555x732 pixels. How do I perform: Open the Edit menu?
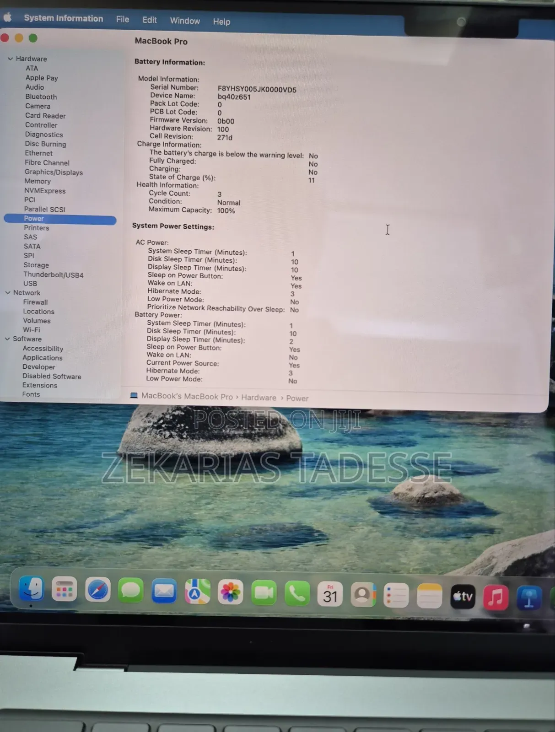point(150,20)
